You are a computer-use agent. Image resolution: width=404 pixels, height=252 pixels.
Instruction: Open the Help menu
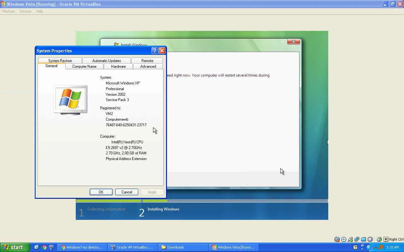[39, 11]
